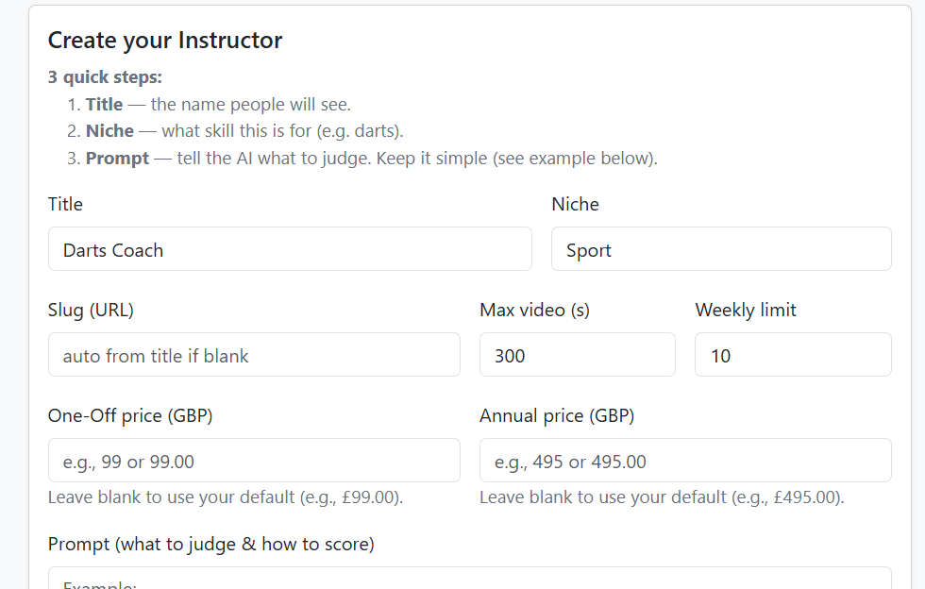
Task: Click the Annual price (GBP) input
Action: coord(684,460)
